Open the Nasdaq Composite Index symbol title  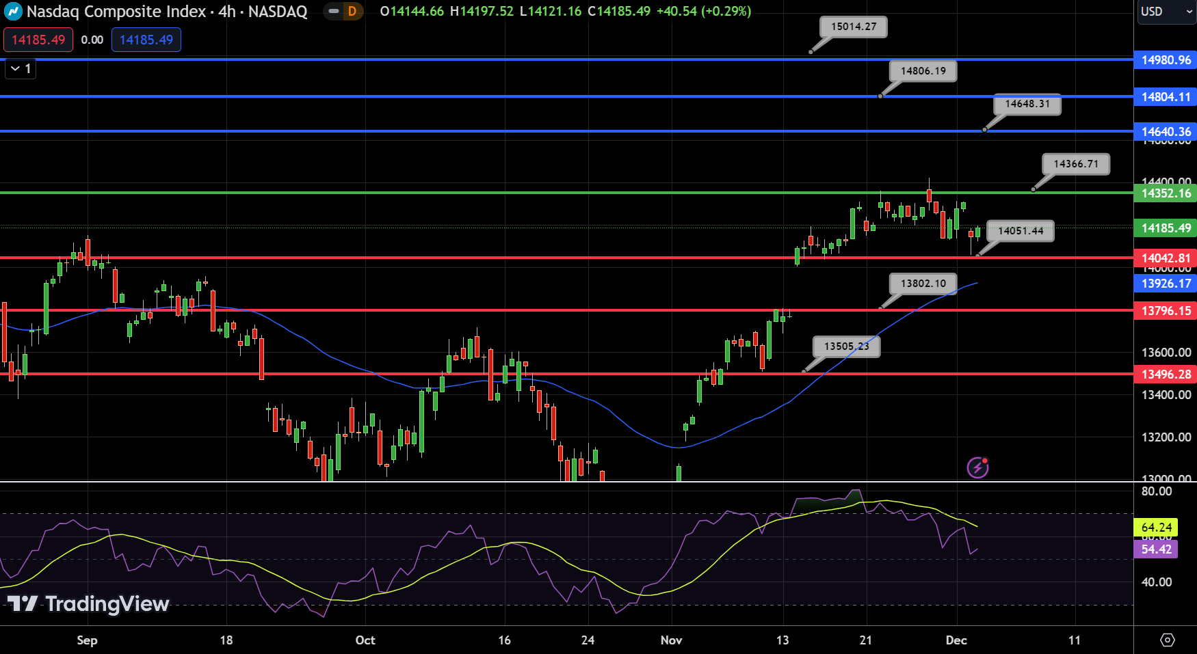point(167,12)
